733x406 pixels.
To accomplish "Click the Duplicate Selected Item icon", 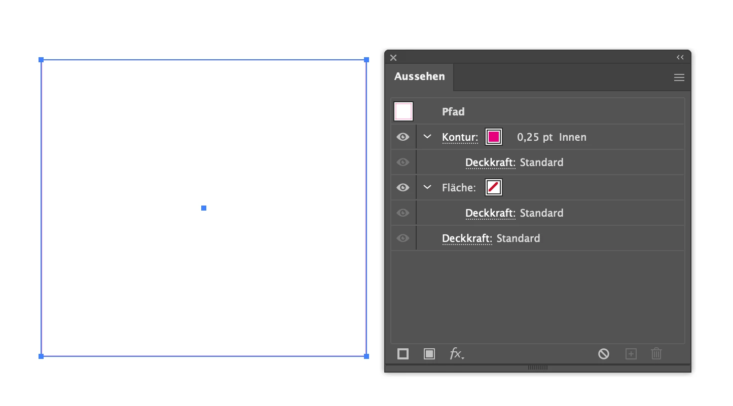I will [x=631, y=354].
